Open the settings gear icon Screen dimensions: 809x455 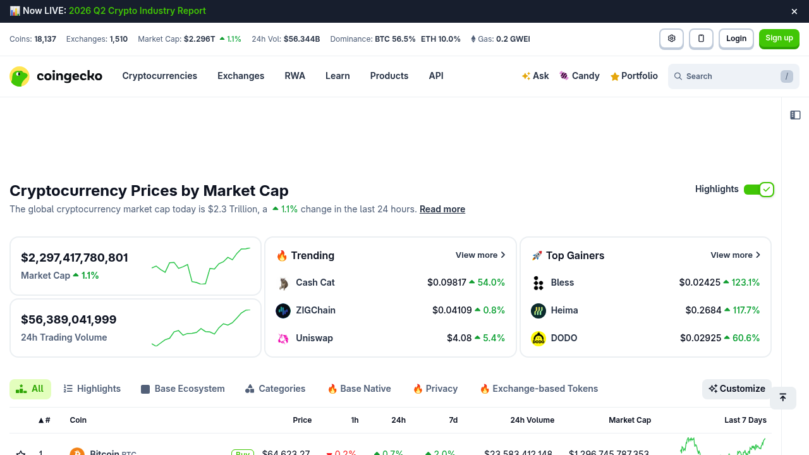671,39
